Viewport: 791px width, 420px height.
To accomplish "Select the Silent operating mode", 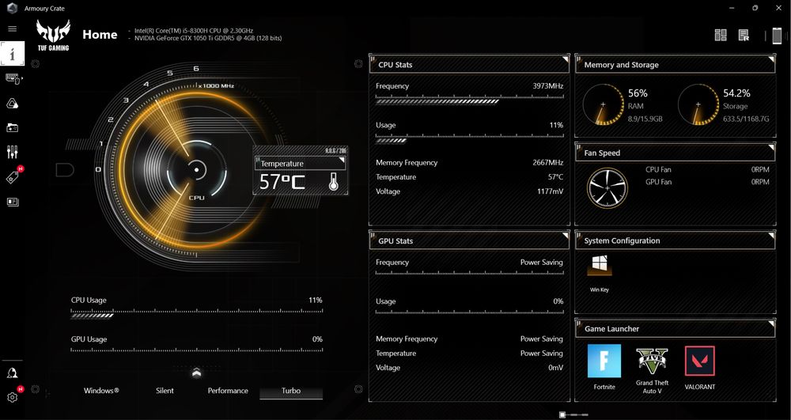I will [x=165, y=390].
